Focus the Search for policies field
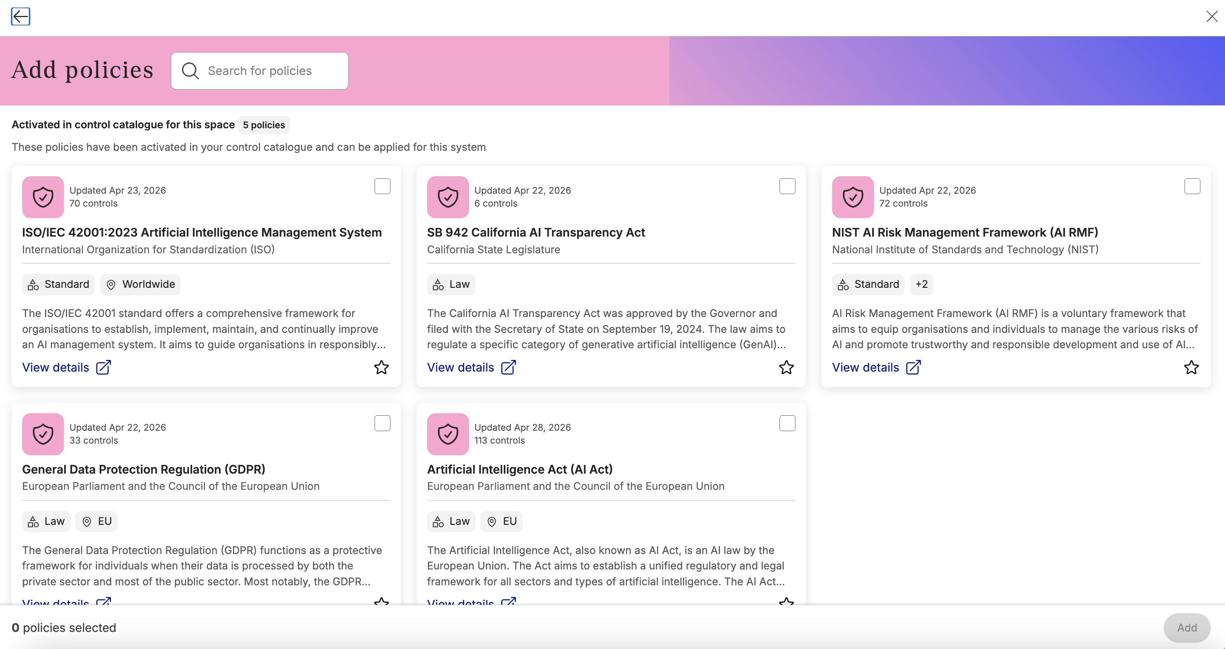 coord(260,71)
